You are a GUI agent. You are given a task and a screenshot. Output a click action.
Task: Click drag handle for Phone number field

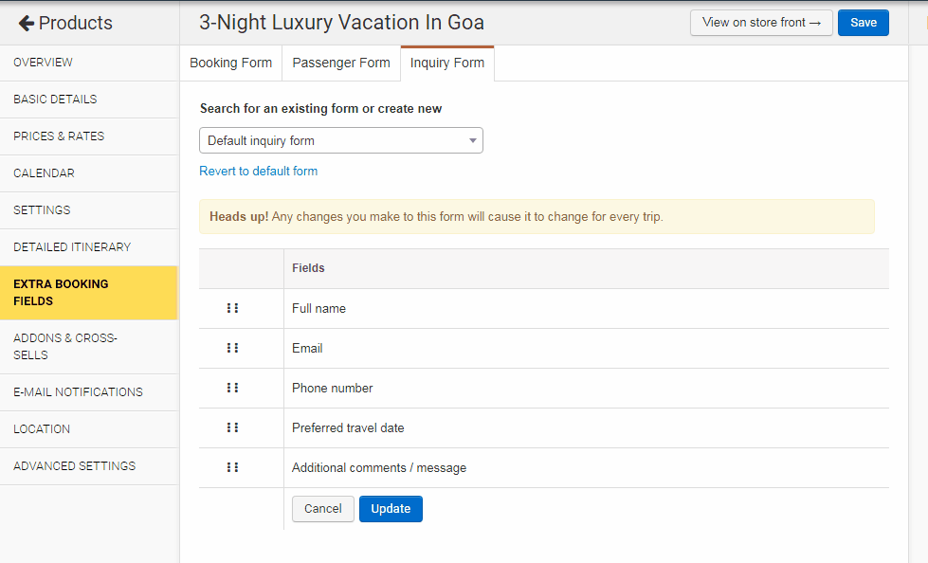click(232, 388)
